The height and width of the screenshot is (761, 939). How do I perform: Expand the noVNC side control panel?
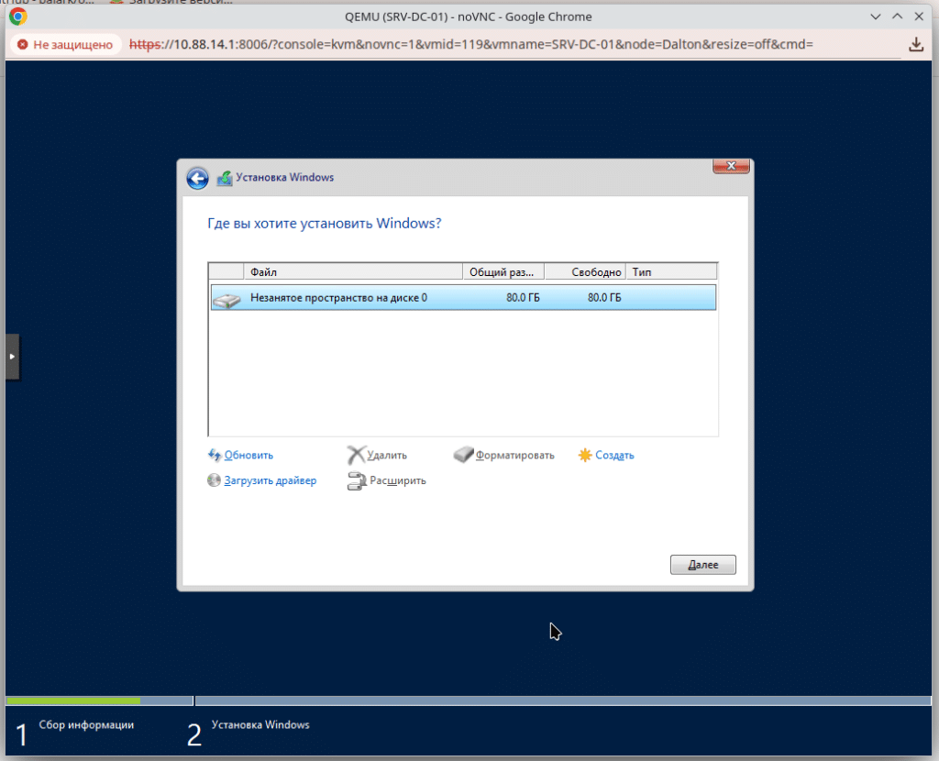click(12, 356)
